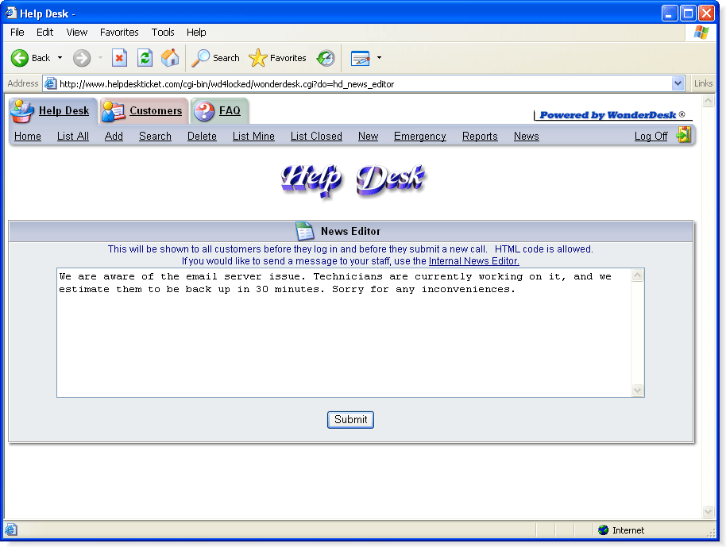Screen dimensions: 726x547
Task: Click the Mail toolbar icon
Action: click(x=361, y=58)
